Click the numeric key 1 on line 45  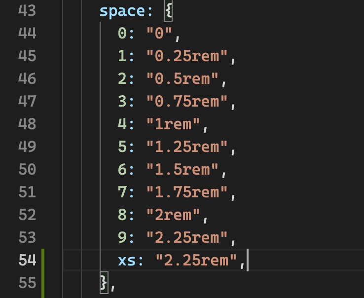(x=122, y=56)
